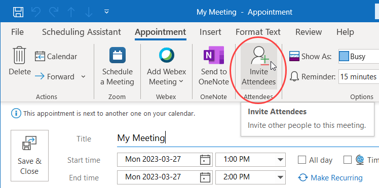Click the Undo arrow in the title bar

[x=36, y=12]
